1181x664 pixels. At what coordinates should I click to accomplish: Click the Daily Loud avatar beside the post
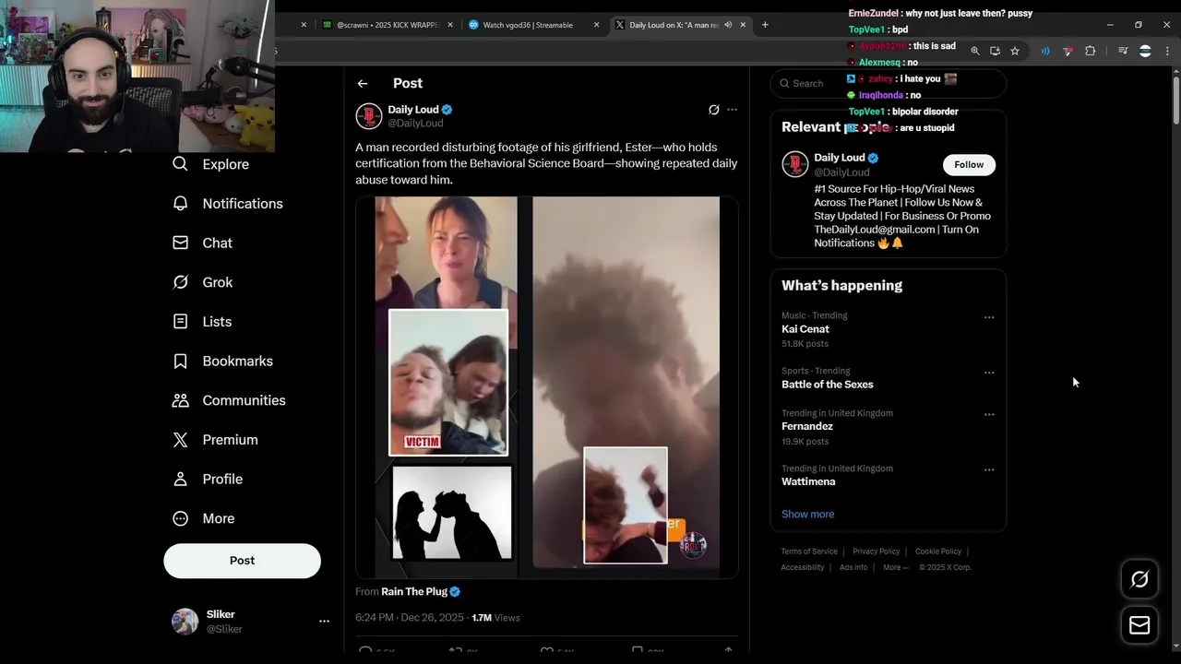369,116
